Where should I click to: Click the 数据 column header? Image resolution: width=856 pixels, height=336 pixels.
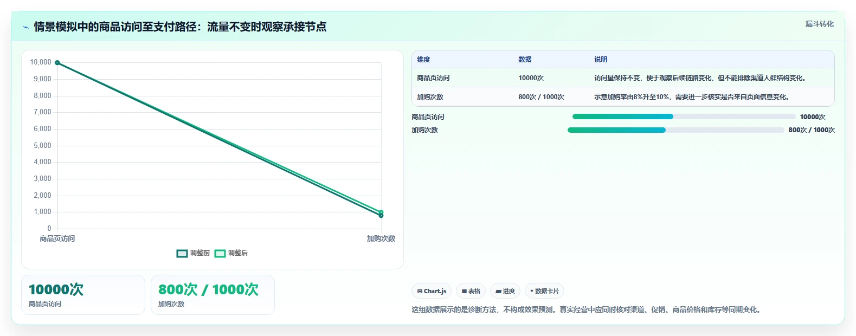click(x=525, y=60)
